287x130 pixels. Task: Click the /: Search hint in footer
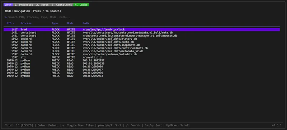point(133,125)
